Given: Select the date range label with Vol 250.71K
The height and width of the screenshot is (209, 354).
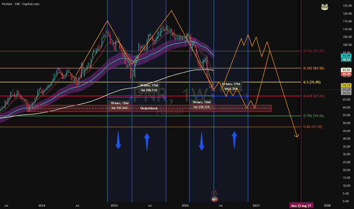Looking at the screenshot, I should [149, 88].
